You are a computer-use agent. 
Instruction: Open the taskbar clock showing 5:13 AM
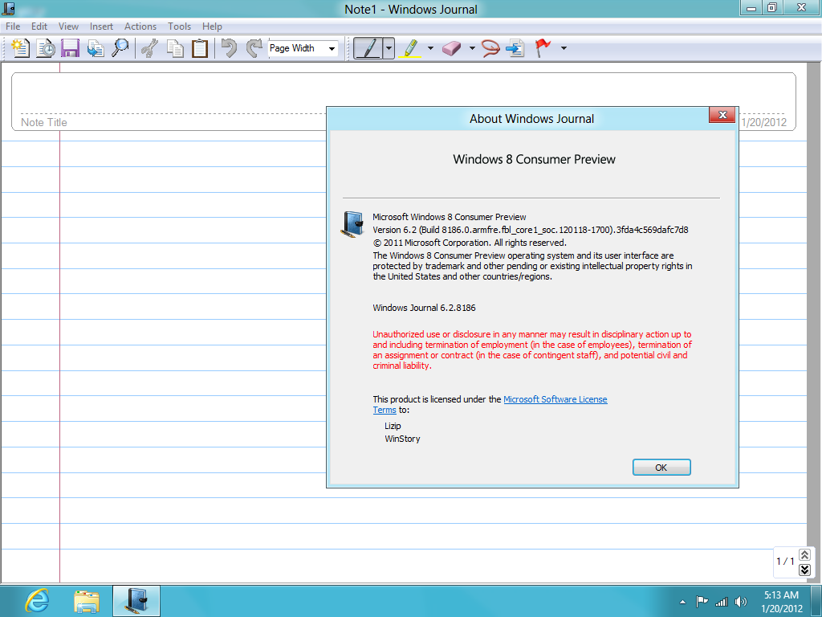(x=782, y=602)
